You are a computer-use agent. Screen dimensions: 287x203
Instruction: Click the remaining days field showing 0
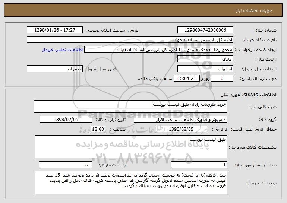(x=222, y=79)
